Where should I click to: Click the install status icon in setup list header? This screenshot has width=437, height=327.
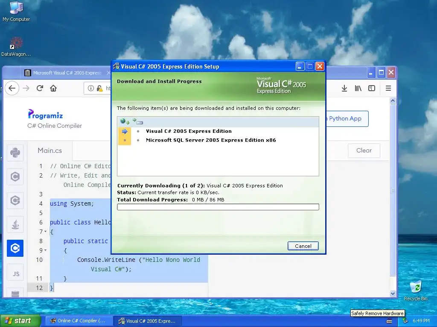pos(138,121)
